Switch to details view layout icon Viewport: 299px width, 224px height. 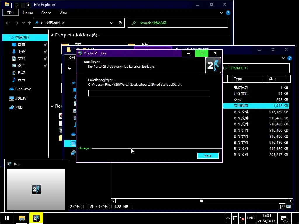[x=282, y=207]
